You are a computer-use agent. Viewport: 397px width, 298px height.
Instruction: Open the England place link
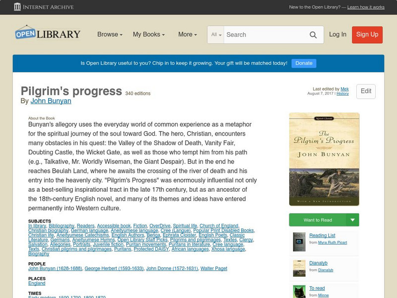37,283
